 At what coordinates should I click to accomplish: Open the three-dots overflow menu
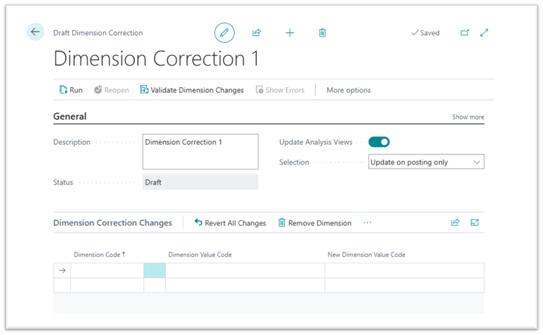(367, 222)
